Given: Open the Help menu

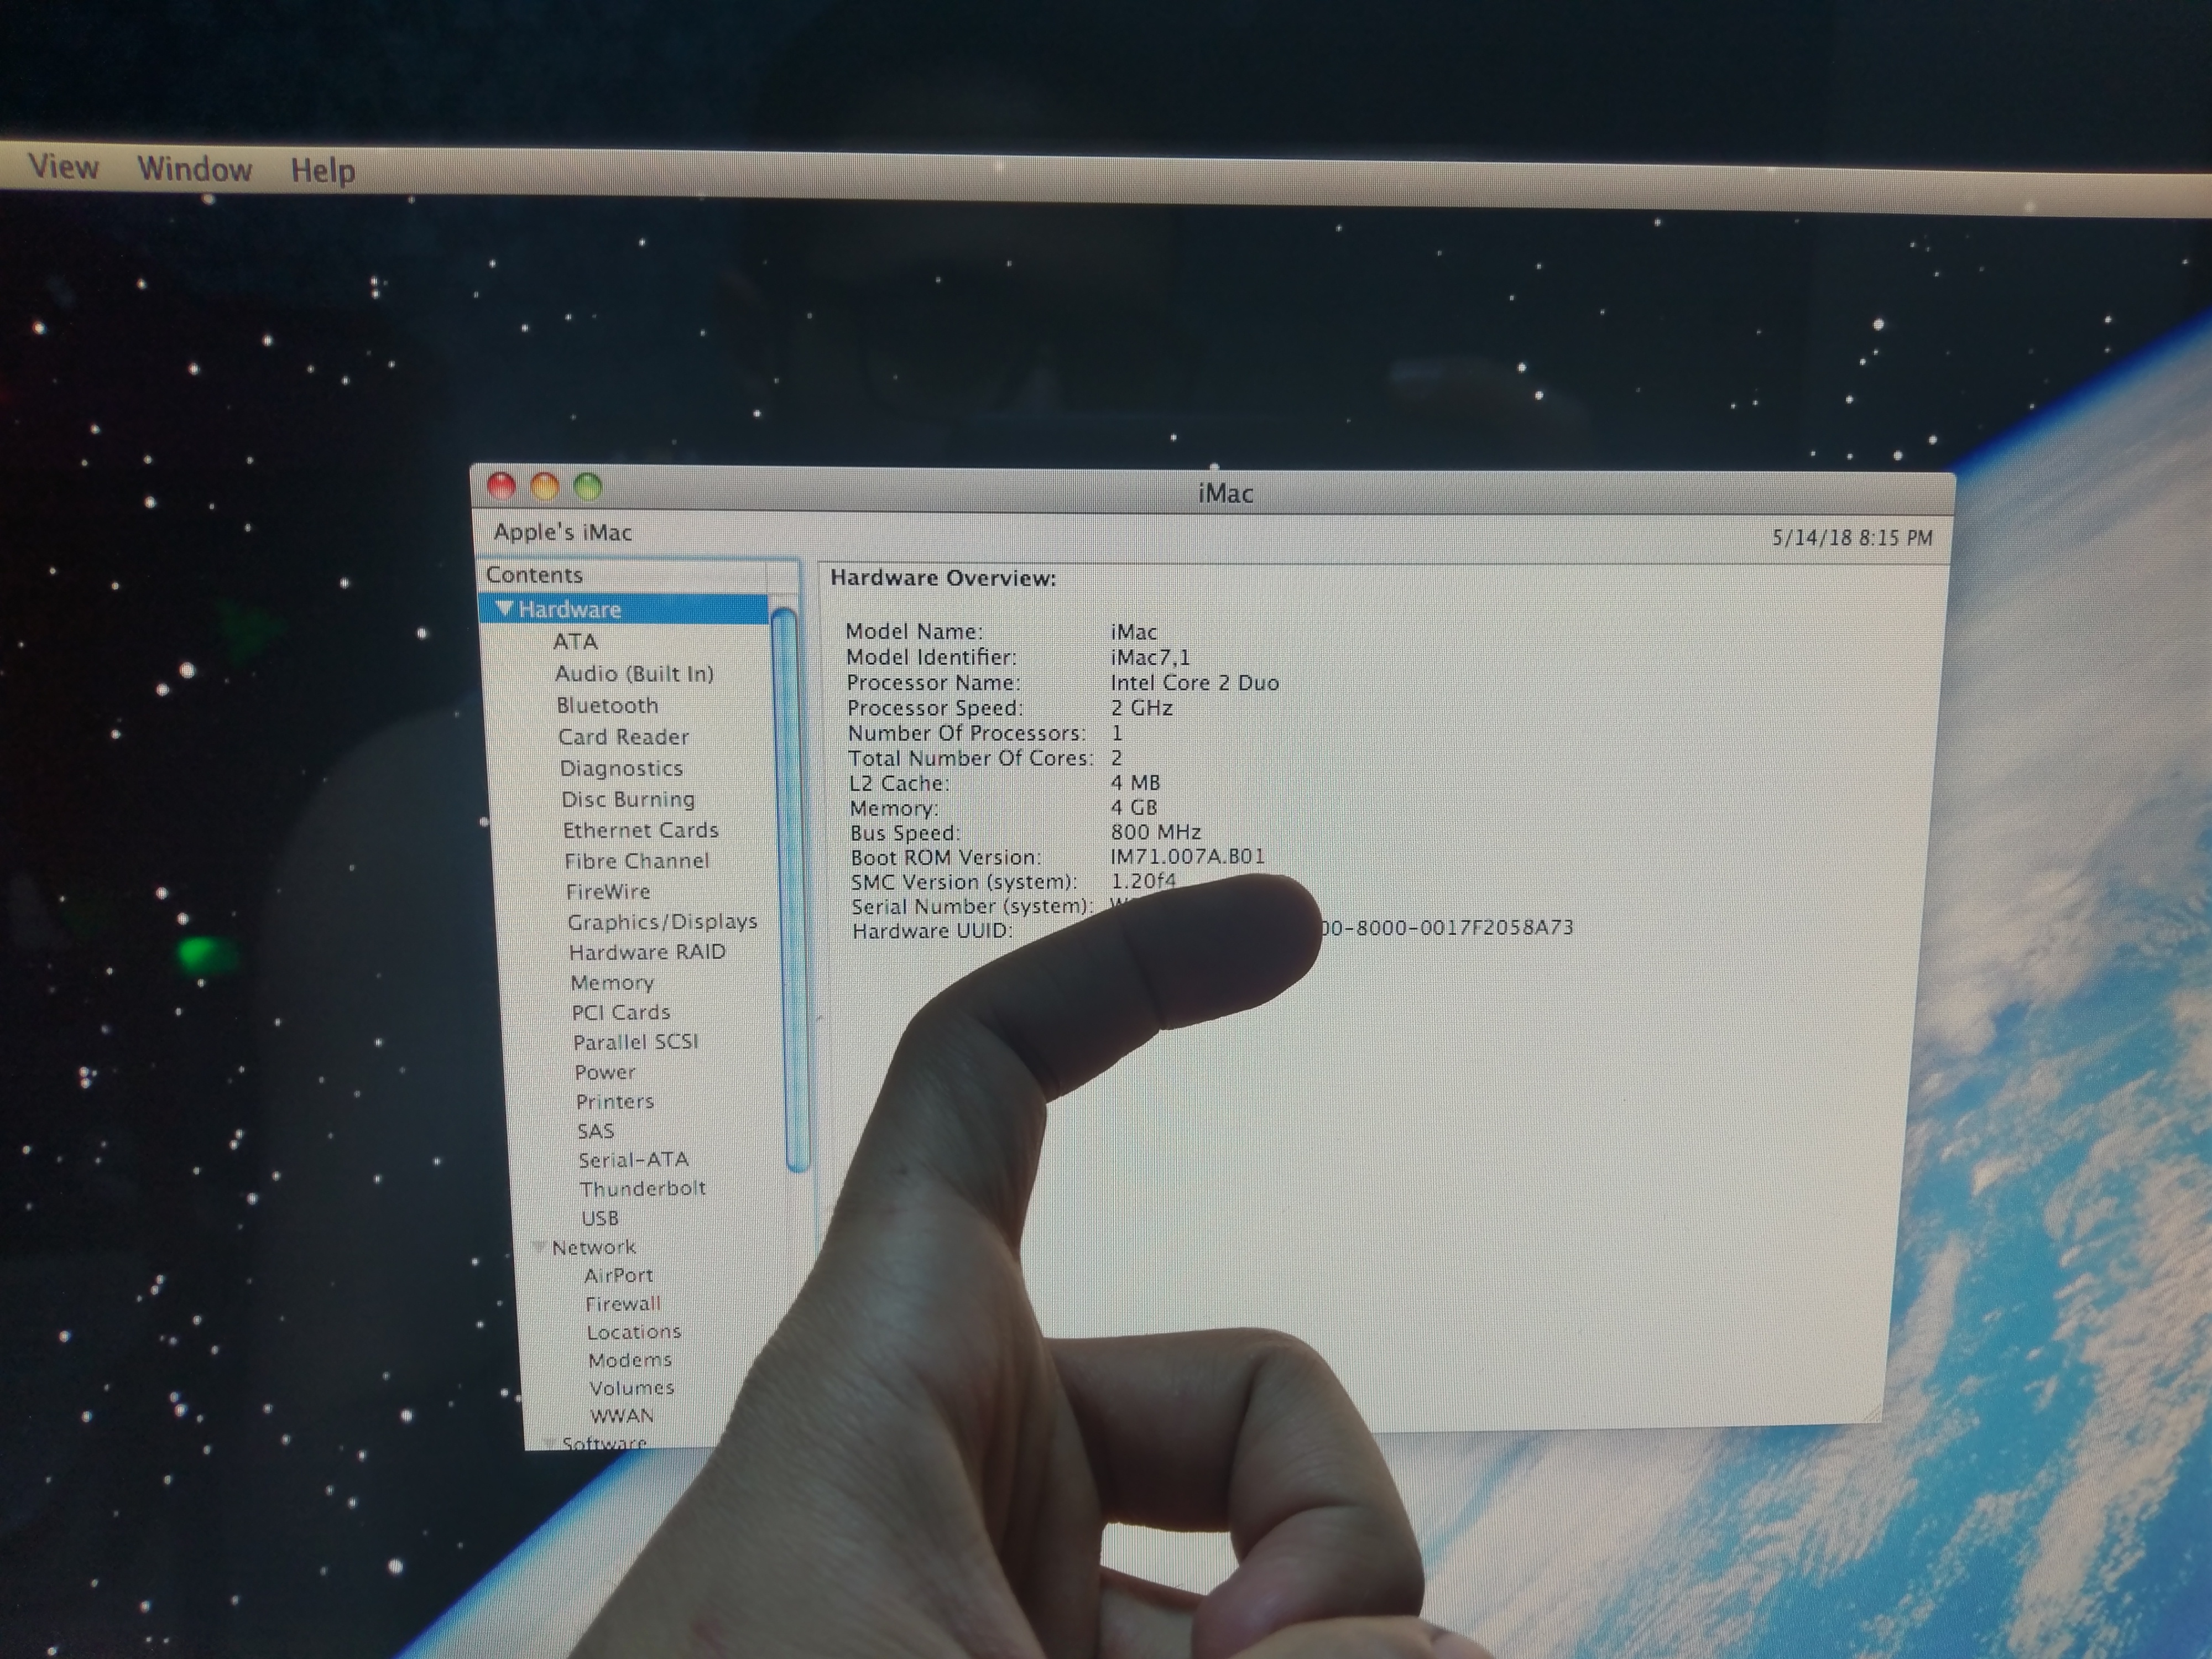Looking at the screenshot, I should click(322, 170).
